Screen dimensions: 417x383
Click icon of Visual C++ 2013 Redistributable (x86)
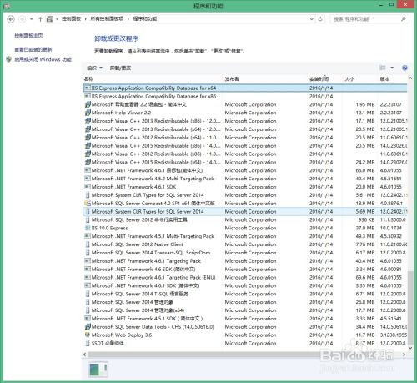[88, 121]
